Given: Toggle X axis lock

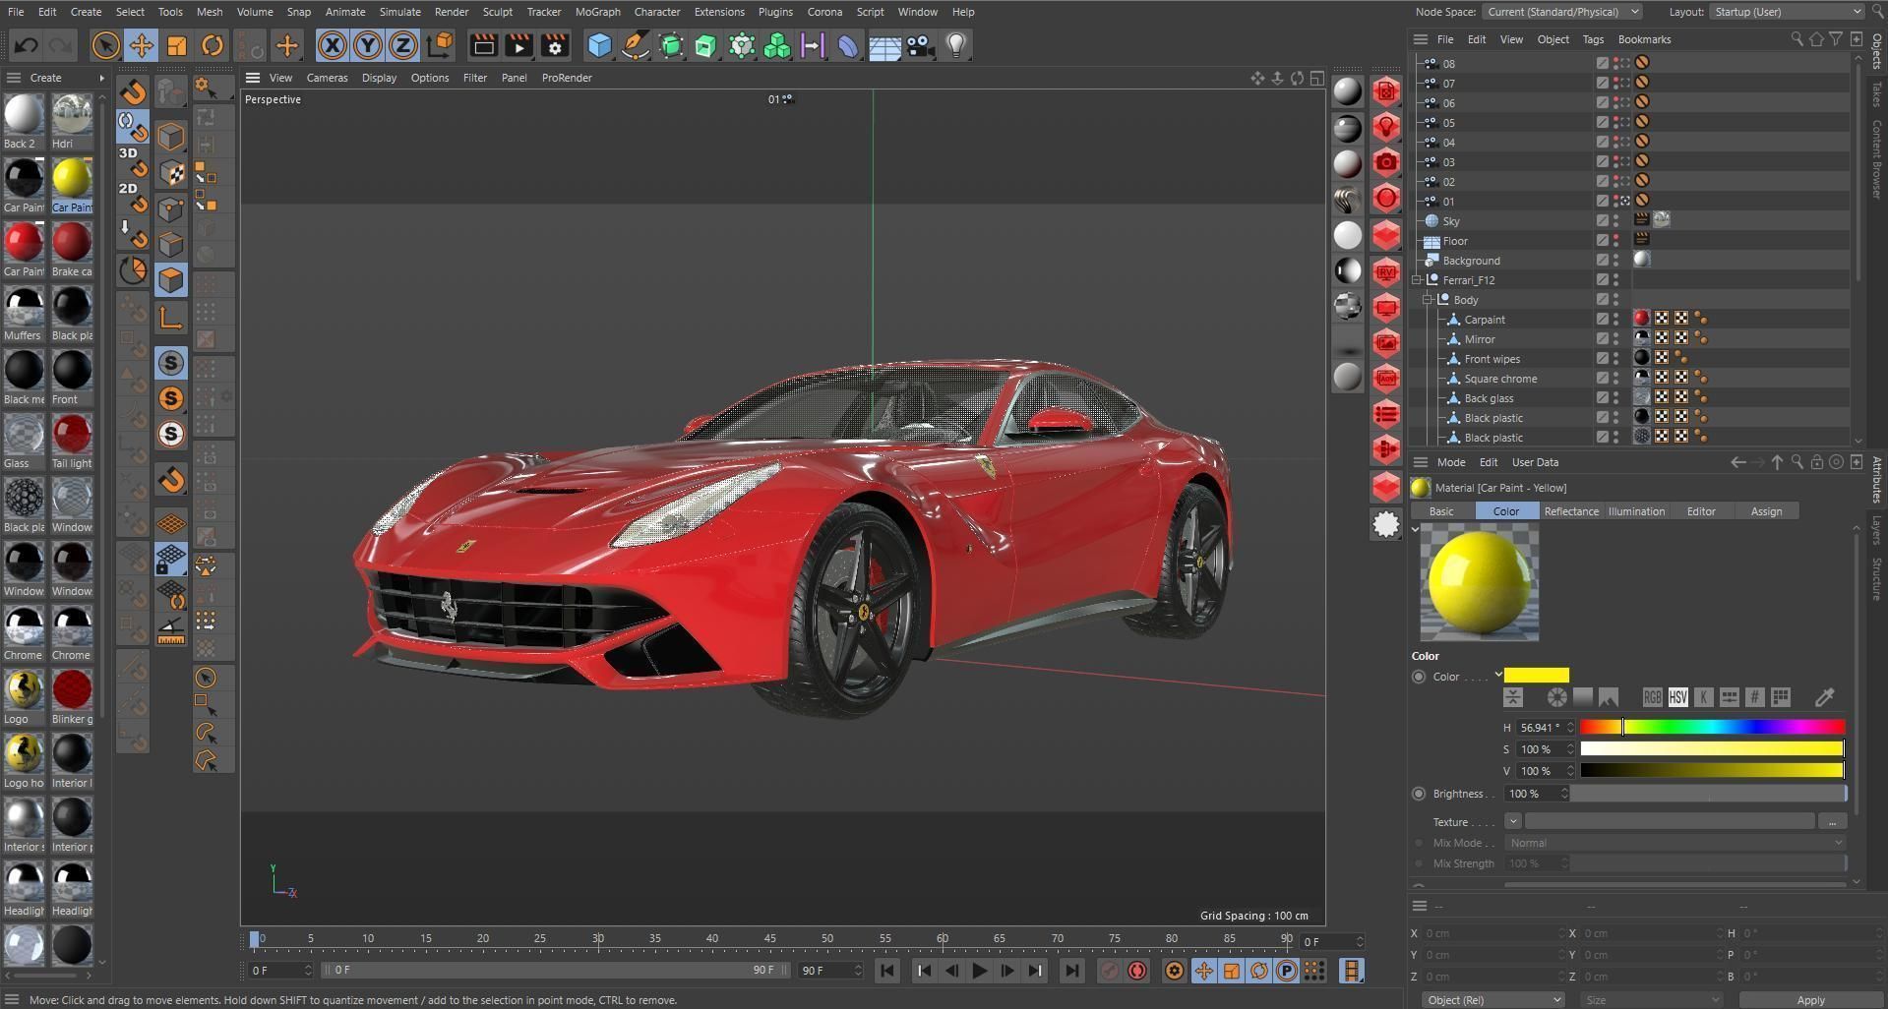Looking at the screenshot, I should 333,45.
